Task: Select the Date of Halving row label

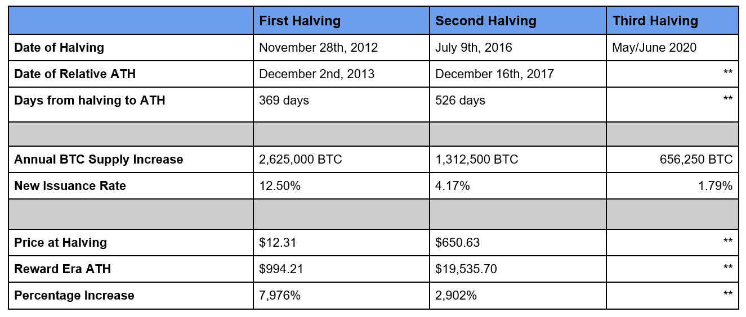Action: [59, 48]
